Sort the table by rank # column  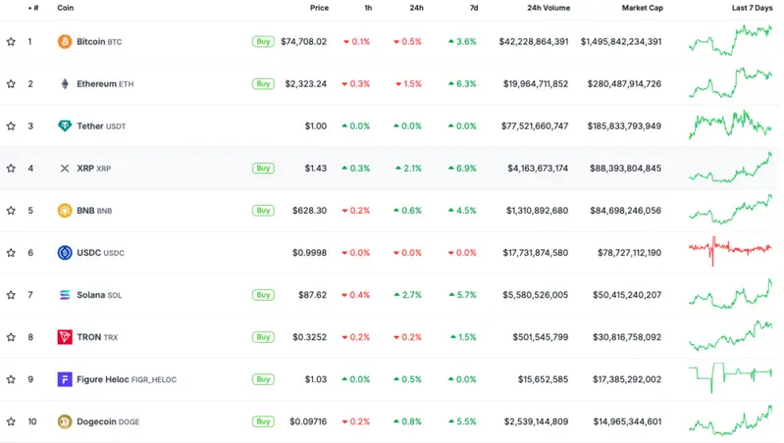(33, 8)
